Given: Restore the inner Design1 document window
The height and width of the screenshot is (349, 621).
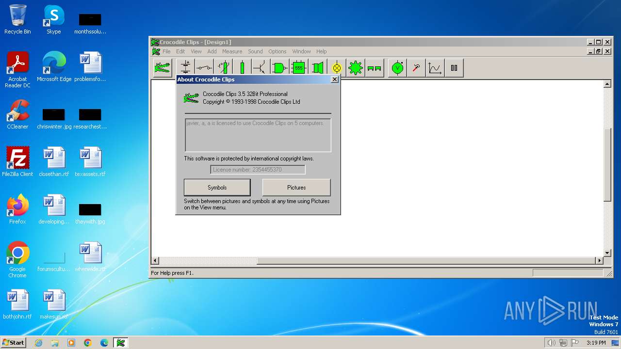Looking at the screenshot, I should (599, 51).
